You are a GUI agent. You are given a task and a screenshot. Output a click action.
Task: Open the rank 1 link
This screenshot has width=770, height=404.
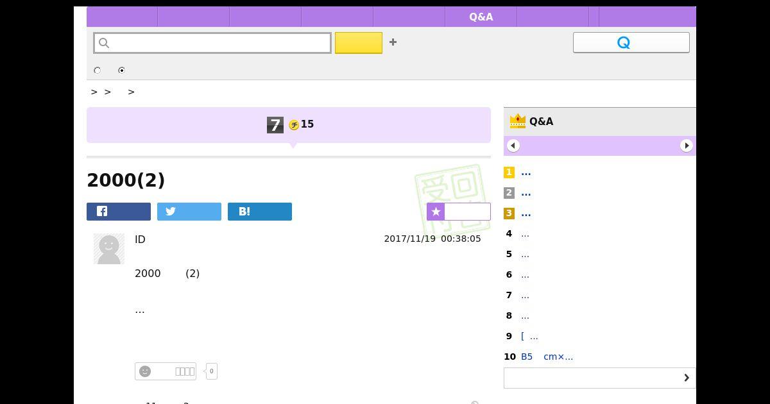coord(526,173)
